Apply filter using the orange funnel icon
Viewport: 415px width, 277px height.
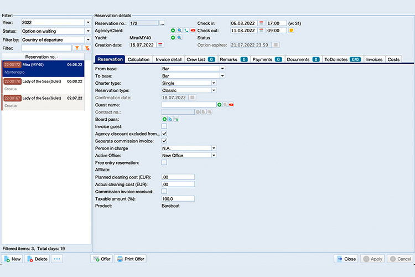77,48
